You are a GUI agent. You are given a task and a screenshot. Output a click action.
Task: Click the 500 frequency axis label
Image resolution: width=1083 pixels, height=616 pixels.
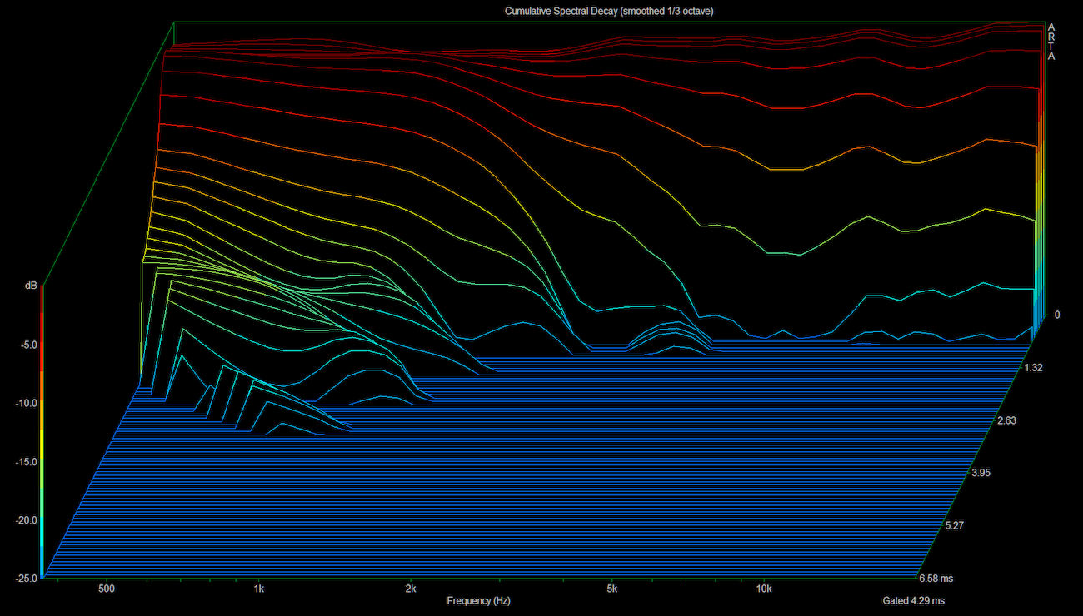[106, 589]
